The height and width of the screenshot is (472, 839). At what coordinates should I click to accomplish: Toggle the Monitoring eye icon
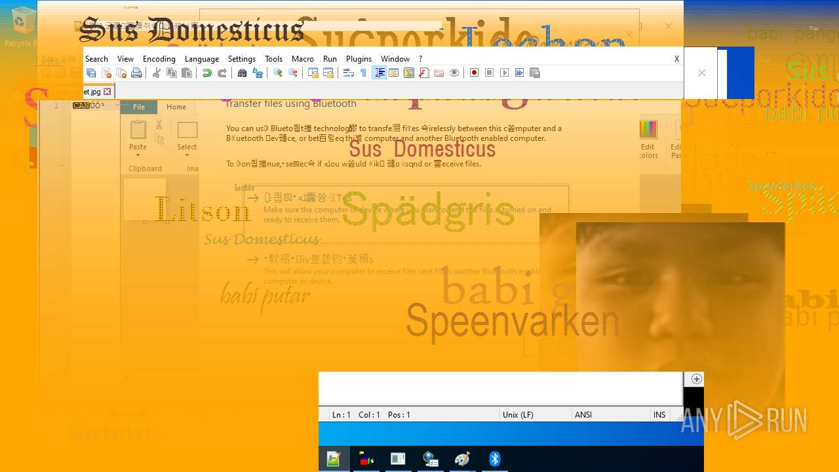(x=454, y=73)
